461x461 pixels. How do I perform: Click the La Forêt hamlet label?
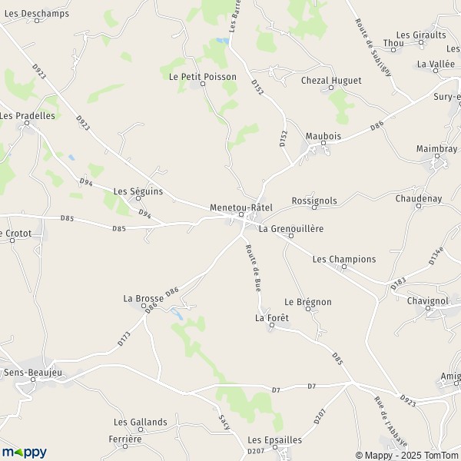pyautogui.click(x=272, y=318)
